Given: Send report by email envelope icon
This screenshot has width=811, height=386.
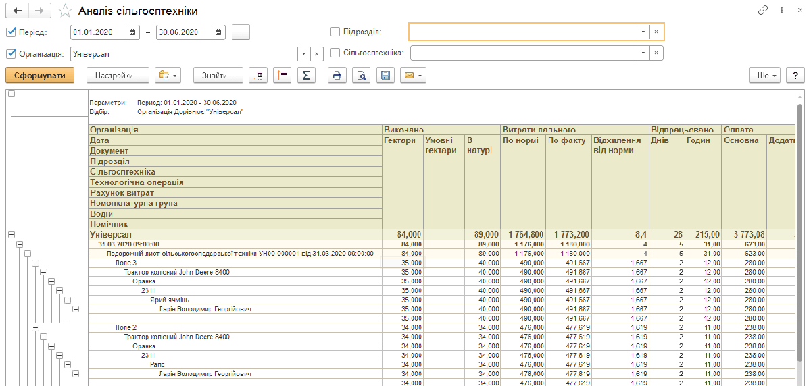Looking at the screenshot, I should point(412,76).
